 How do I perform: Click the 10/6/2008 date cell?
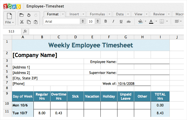pos(134,84)
